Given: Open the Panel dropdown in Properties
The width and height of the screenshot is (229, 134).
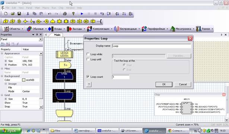Looking at the screenshot, I should coord(41,39).
